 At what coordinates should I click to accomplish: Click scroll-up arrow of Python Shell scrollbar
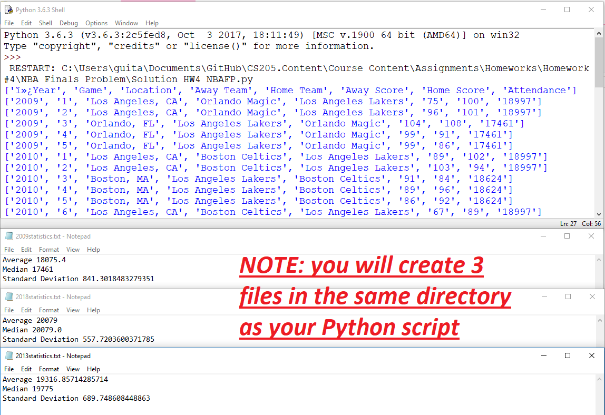click(x=599, y=34)
